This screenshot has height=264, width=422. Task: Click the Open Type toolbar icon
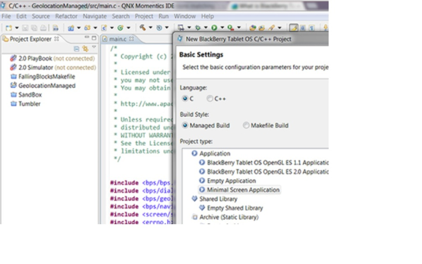253,28
